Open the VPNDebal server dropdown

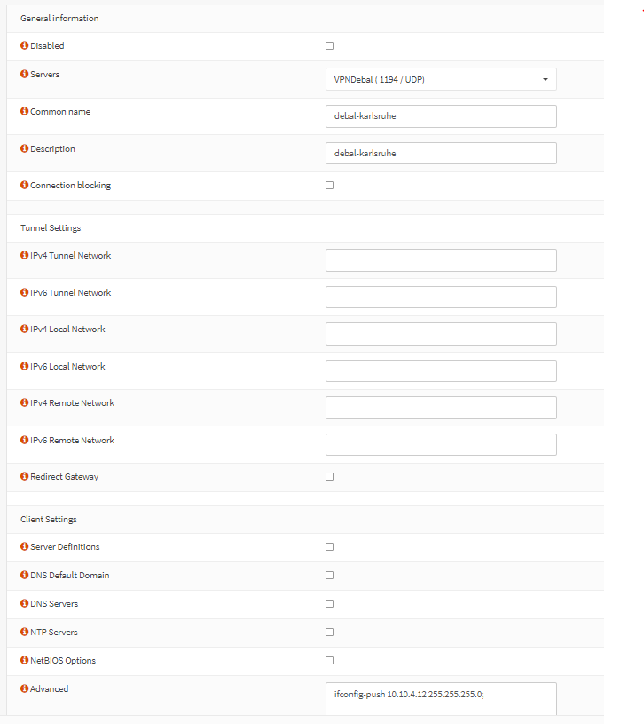[x=441, y=78]
